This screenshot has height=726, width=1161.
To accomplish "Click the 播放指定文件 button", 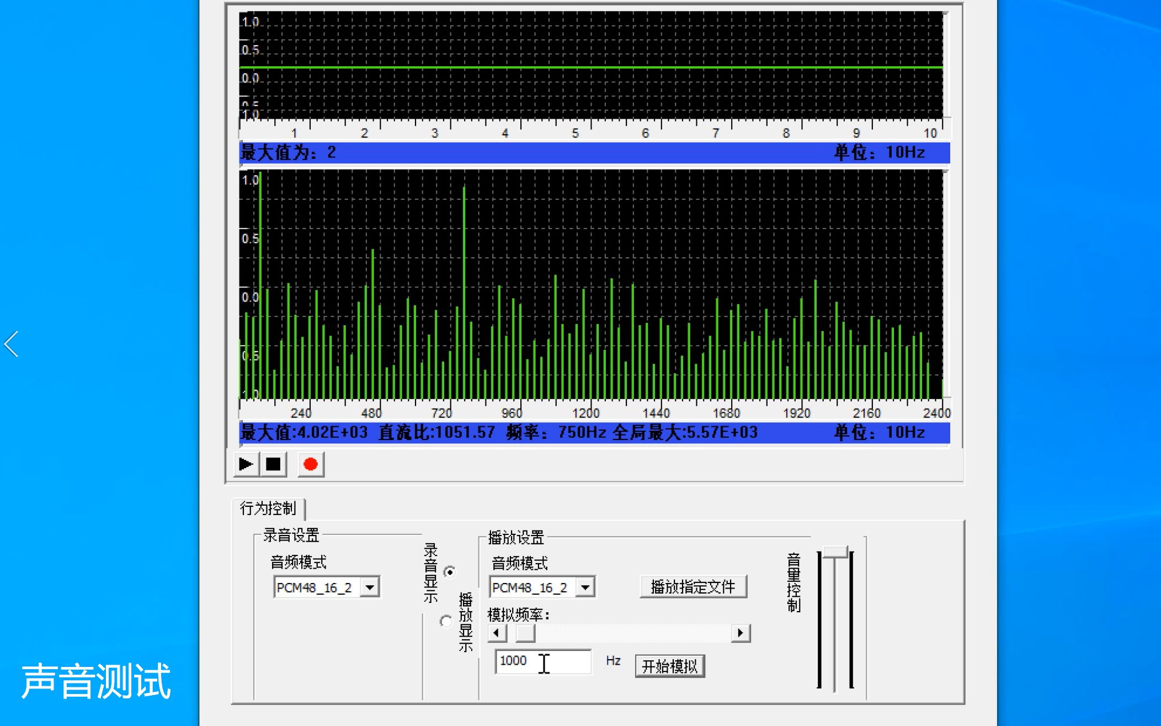I will pyautogui.click(x=693, y=587).
